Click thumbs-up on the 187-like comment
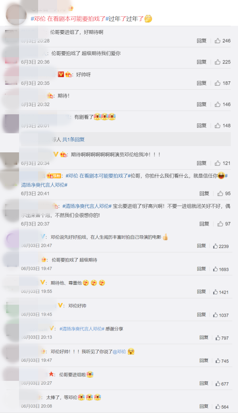Image resolution: width=238 pixels, height=413 pixels. coord(217,83)
